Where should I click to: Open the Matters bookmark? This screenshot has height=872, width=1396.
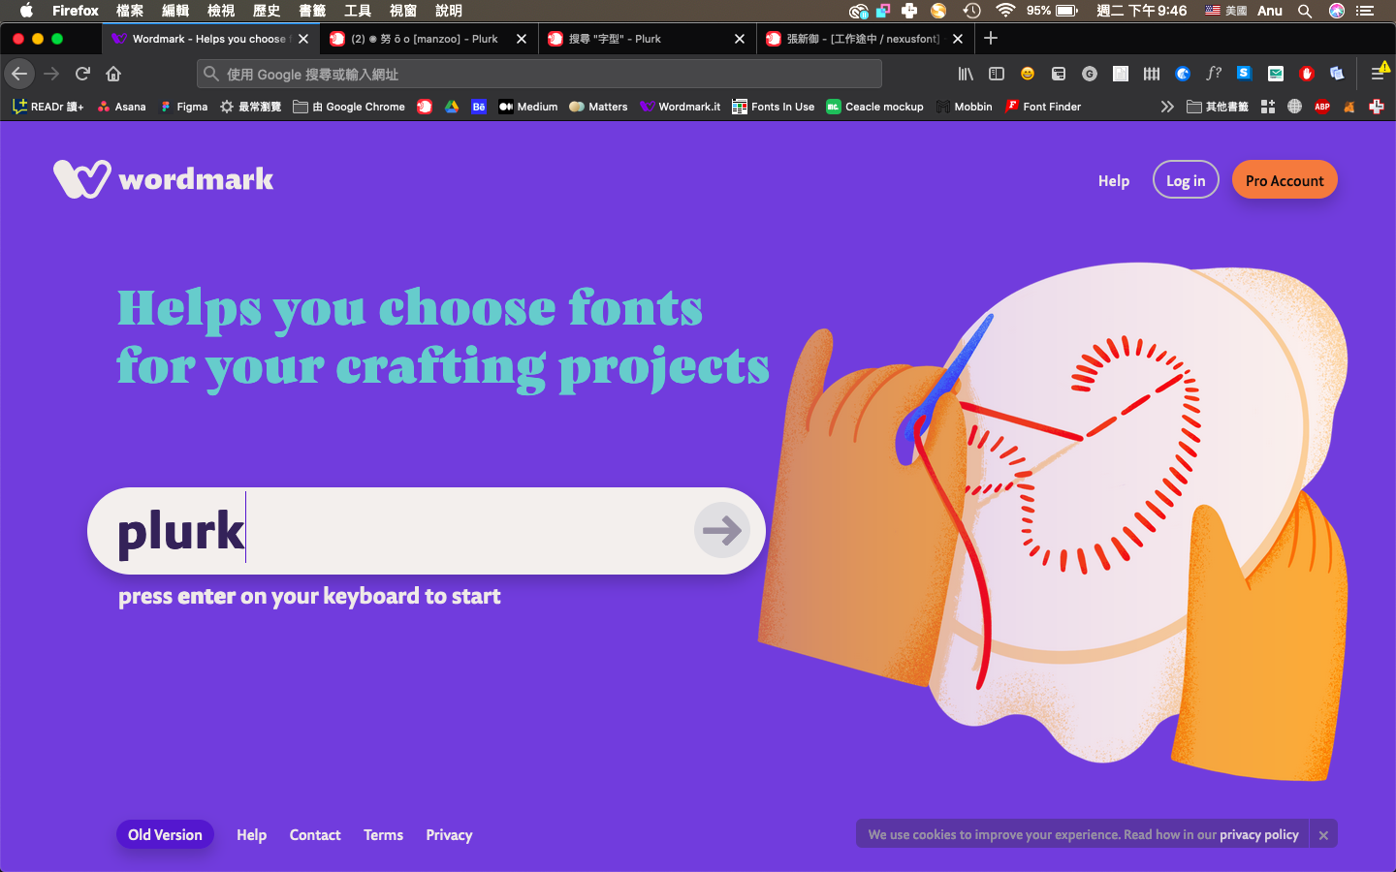(598, 107)
